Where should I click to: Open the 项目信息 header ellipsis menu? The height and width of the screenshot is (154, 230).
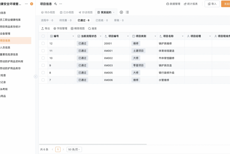pyautogui.click(x=60, y=4)
